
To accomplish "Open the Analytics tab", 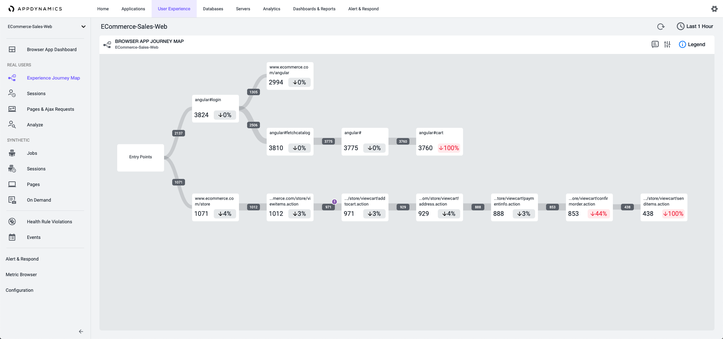I will pos(272,9).
